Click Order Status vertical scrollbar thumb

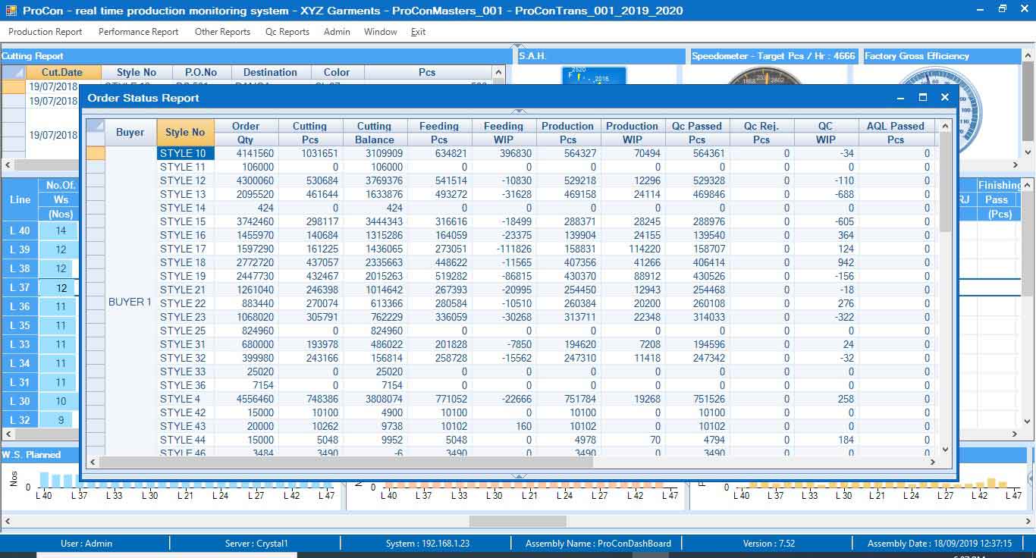[x=945, y=181]
